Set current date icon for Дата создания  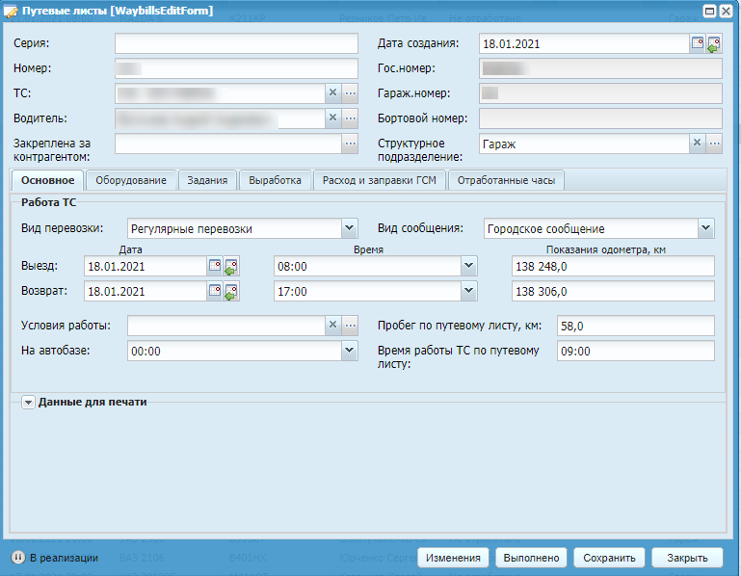tap(714, 43)
